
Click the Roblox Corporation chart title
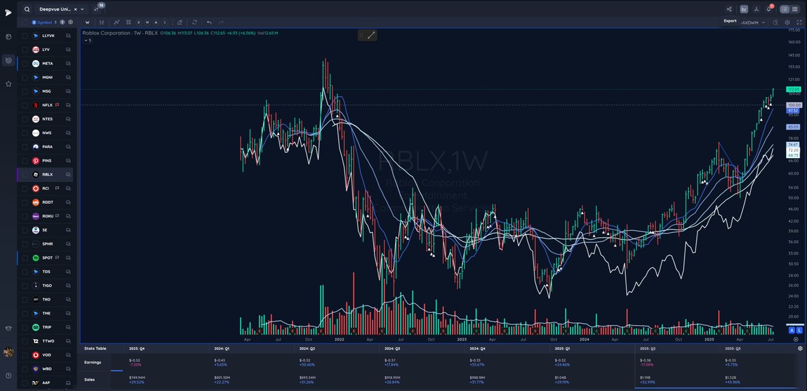105,32
